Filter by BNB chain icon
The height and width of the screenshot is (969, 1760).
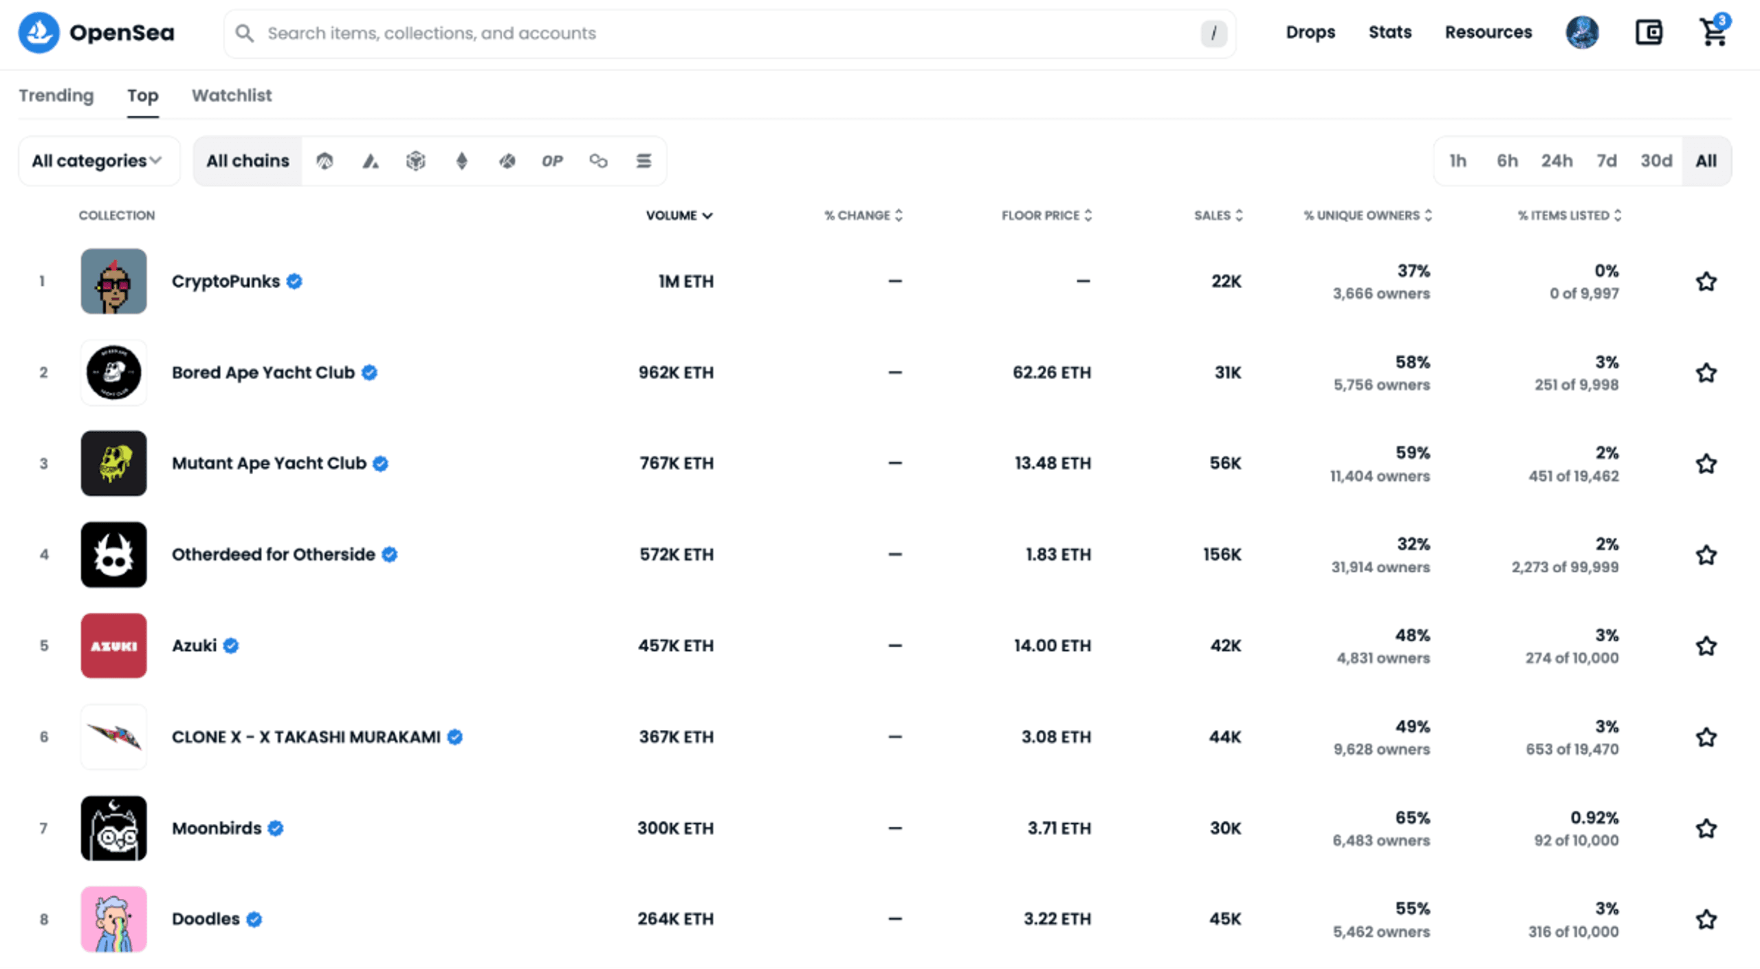[416, 161]
